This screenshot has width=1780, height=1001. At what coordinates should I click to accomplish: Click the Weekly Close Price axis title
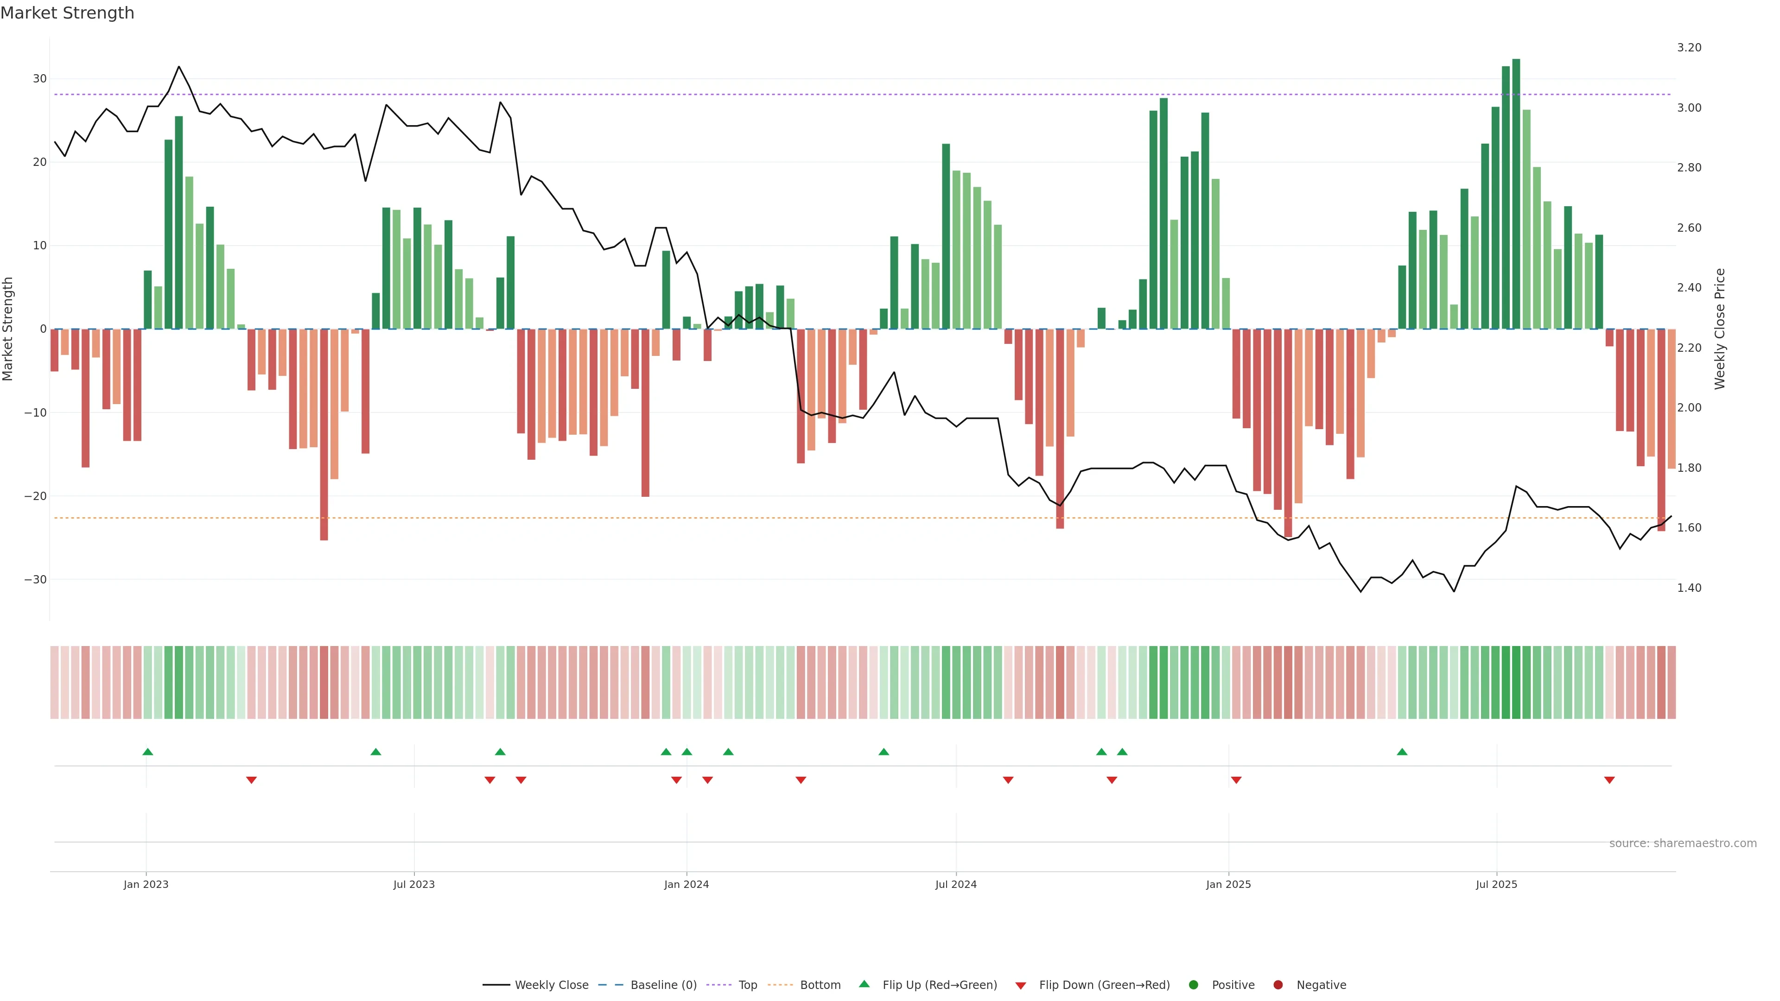click(1720, 329)
